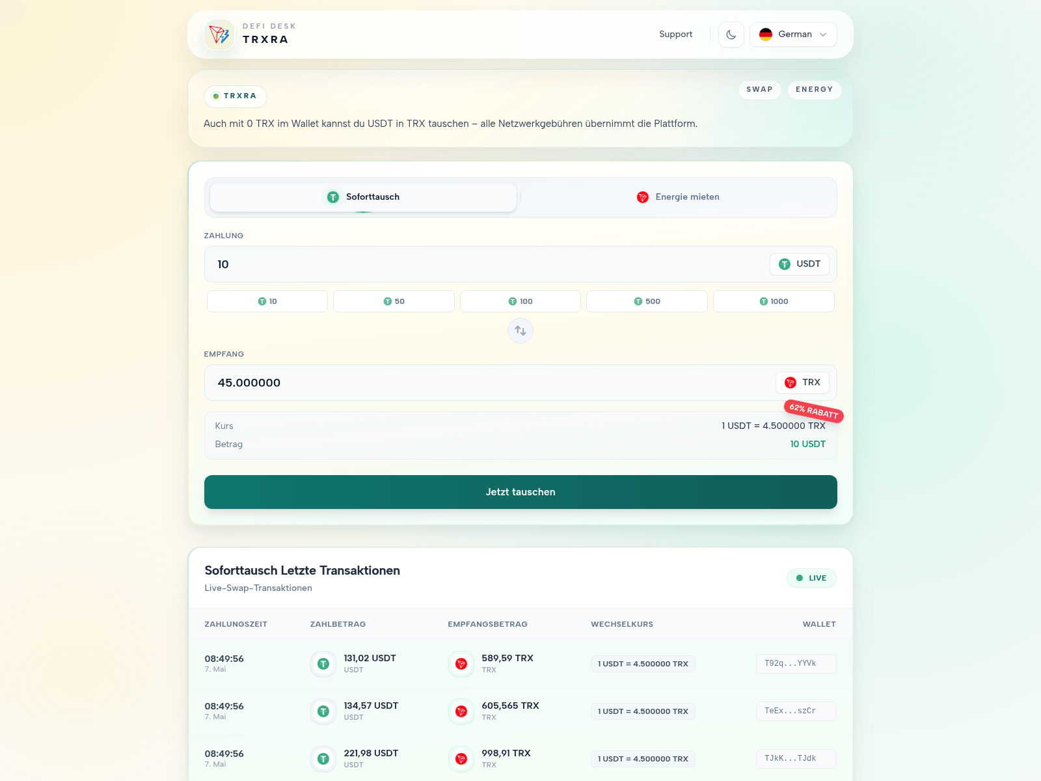Click the Tether icon in Soforttausch tab

click(333, 197)
